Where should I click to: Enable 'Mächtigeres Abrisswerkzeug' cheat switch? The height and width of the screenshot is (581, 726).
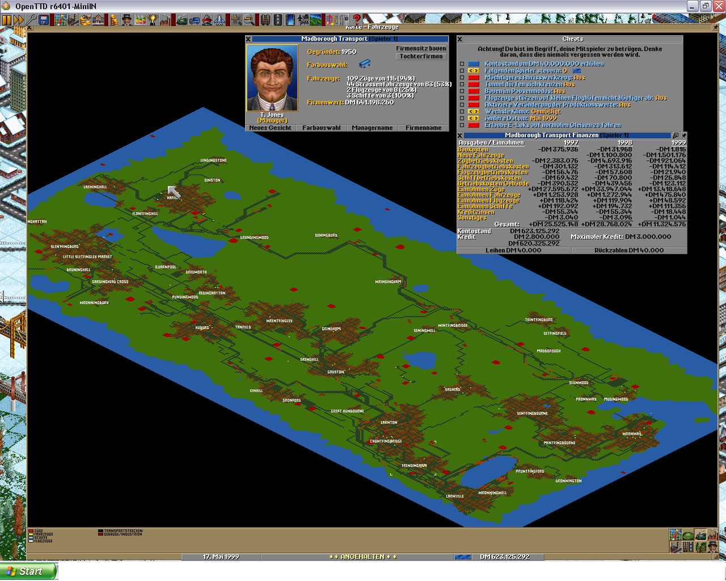click(474, 78)
